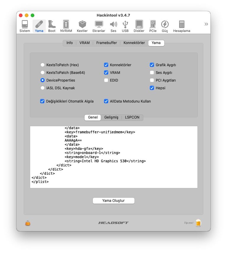Switch to the LSPCON tab
227x253 pixels.
(132, 117)
